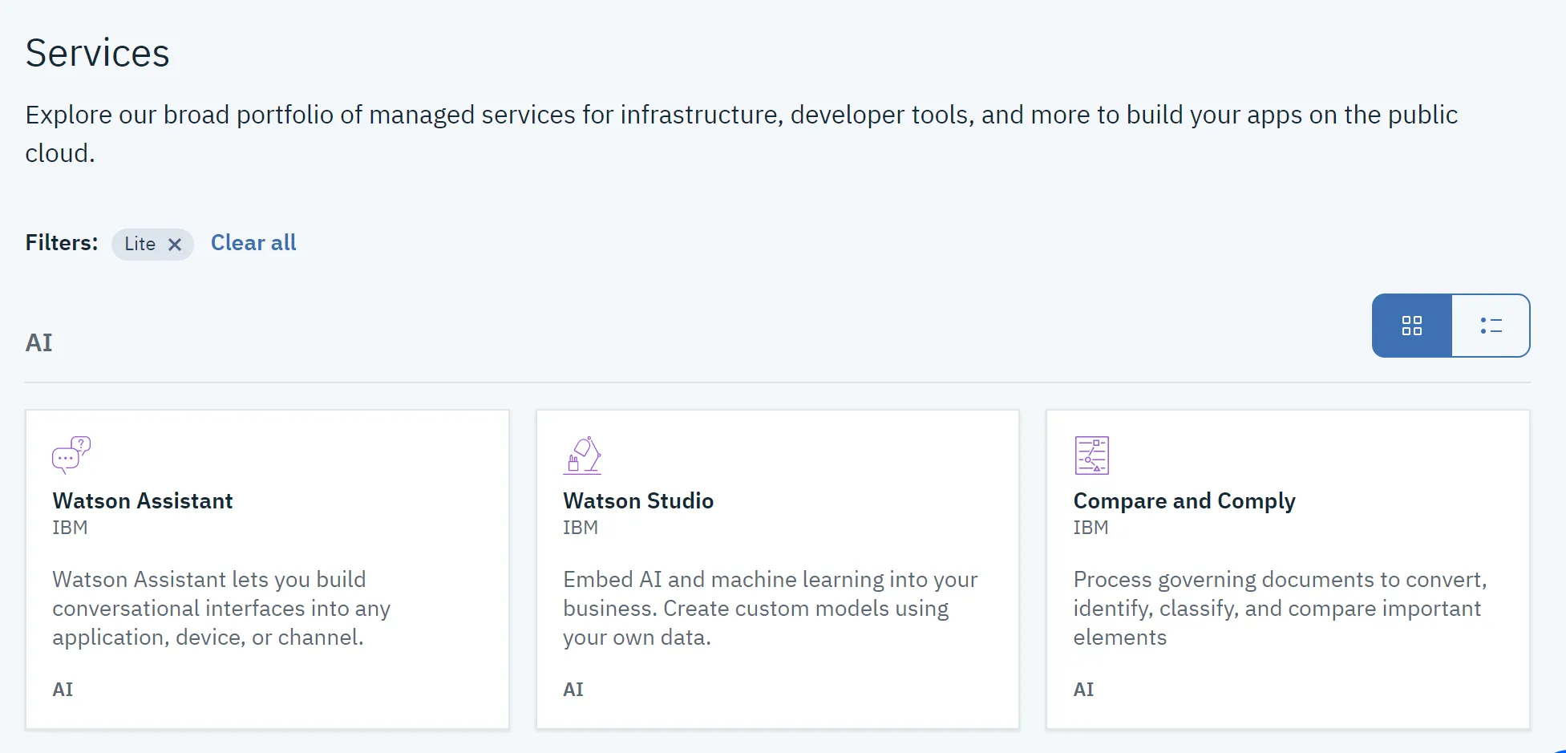Click the Watson Assistant description text
The height and width of the screenshot is (753, 1566).
[x=221, y=608]
